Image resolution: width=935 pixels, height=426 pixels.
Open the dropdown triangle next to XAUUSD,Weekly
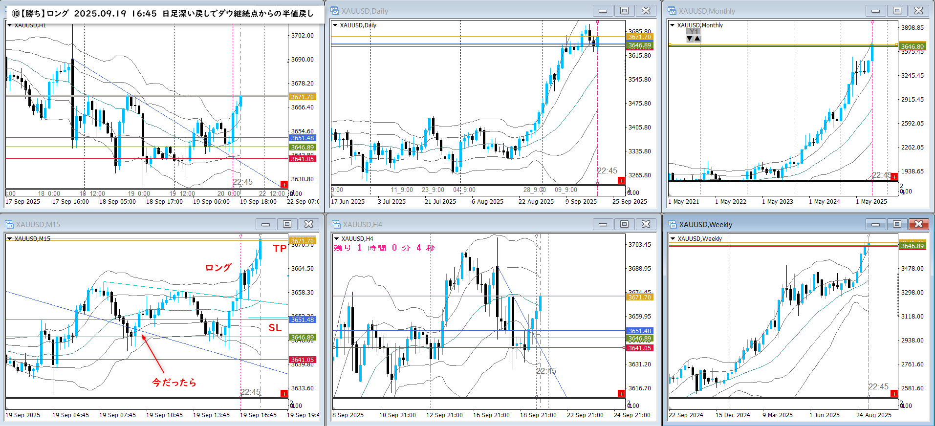(673, 239)
